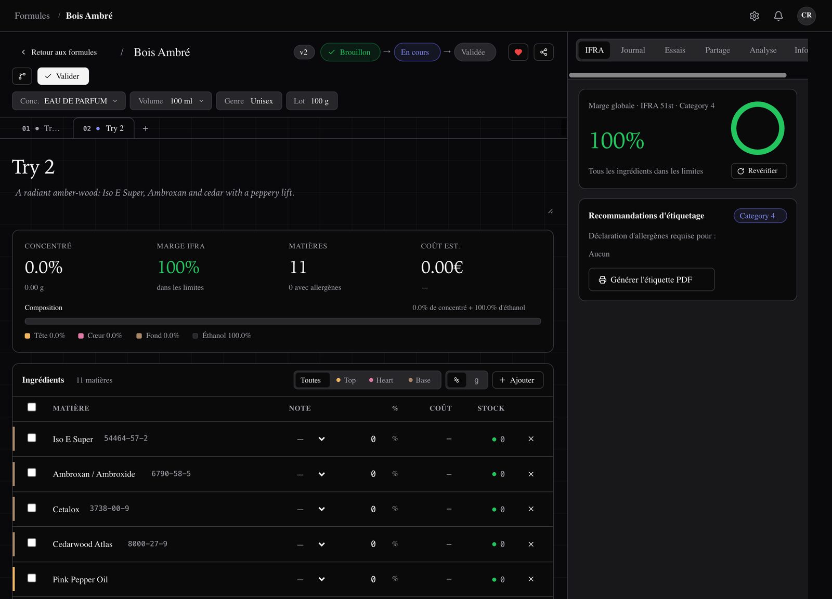
Task: Switch to the Essais tab
Action: (675, 50)
